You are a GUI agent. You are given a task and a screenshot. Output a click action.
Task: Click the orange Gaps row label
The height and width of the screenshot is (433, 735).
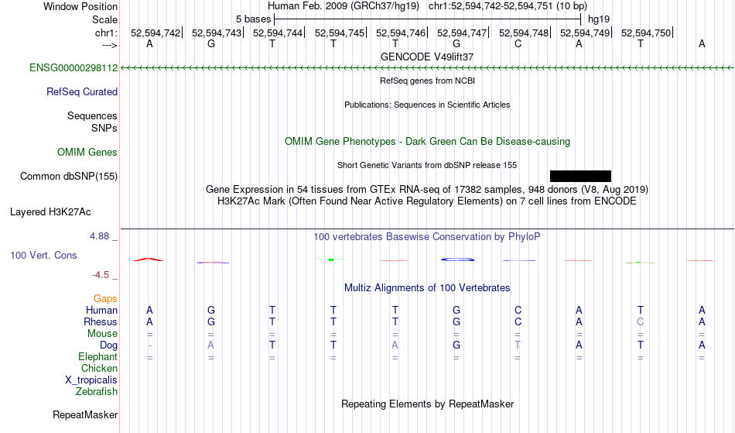(x=105, y=299)
